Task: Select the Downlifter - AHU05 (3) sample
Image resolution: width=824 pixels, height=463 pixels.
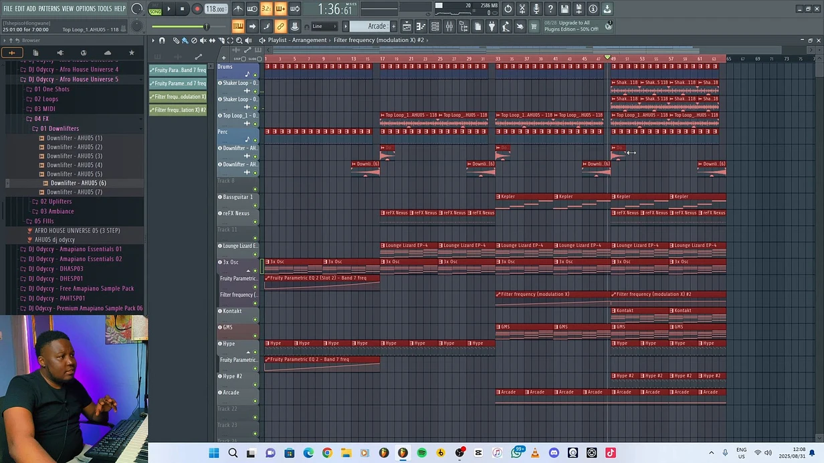Action: click(x=74, y=156)
